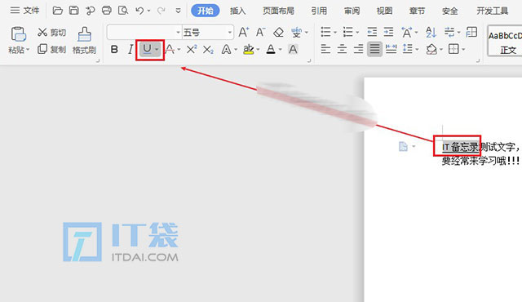This screenshot has height=302, width=522.
Task: Click the clear formatting eraser icon
Action: tap(278, 33)
